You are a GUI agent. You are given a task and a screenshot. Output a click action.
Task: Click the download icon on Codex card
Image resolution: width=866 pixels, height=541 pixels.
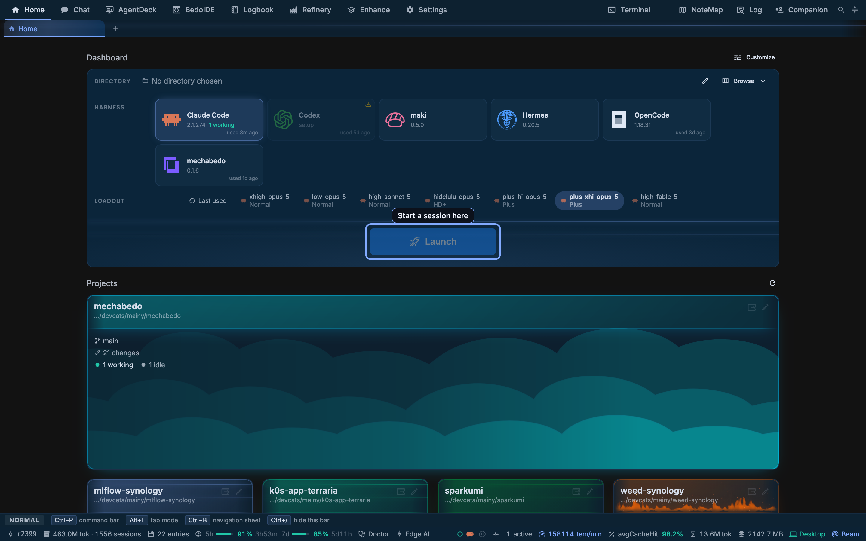(368, 105)
